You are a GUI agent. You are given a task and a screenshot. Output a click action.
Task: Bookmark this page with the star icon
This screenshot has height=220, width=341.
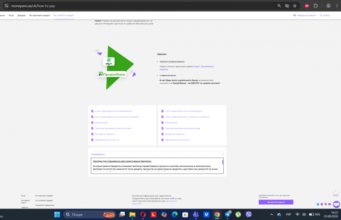tap(295, 6)
